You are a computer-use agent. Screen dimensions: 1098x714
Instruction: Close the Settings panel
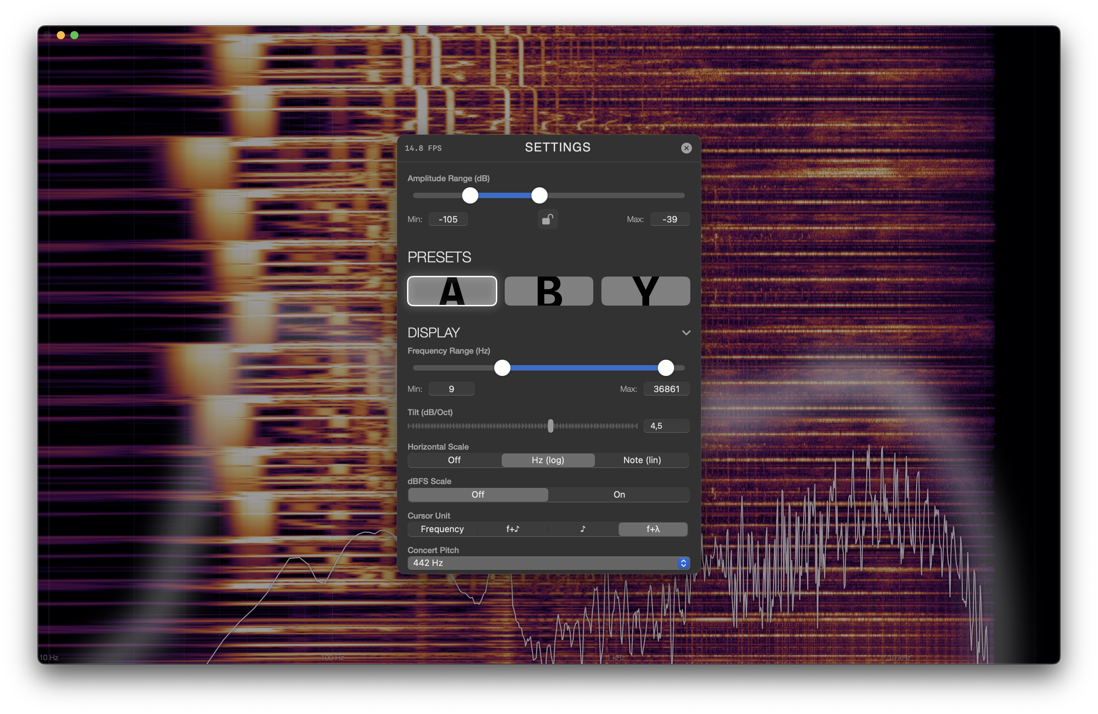coord(687,148)
